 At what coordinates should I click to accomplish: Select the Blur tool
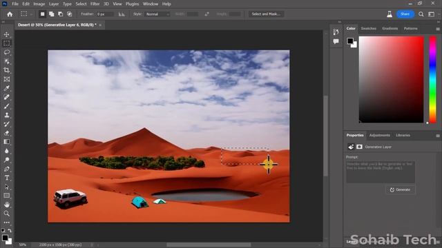pos(6,151)
